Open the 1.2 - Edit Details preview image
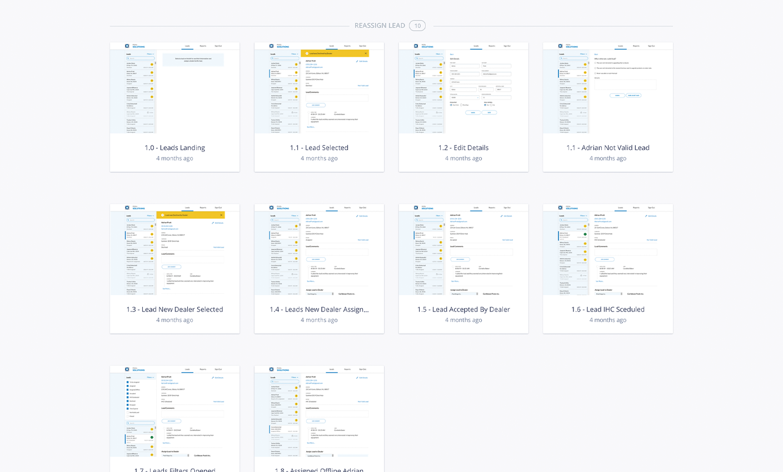 click(463, 88)
